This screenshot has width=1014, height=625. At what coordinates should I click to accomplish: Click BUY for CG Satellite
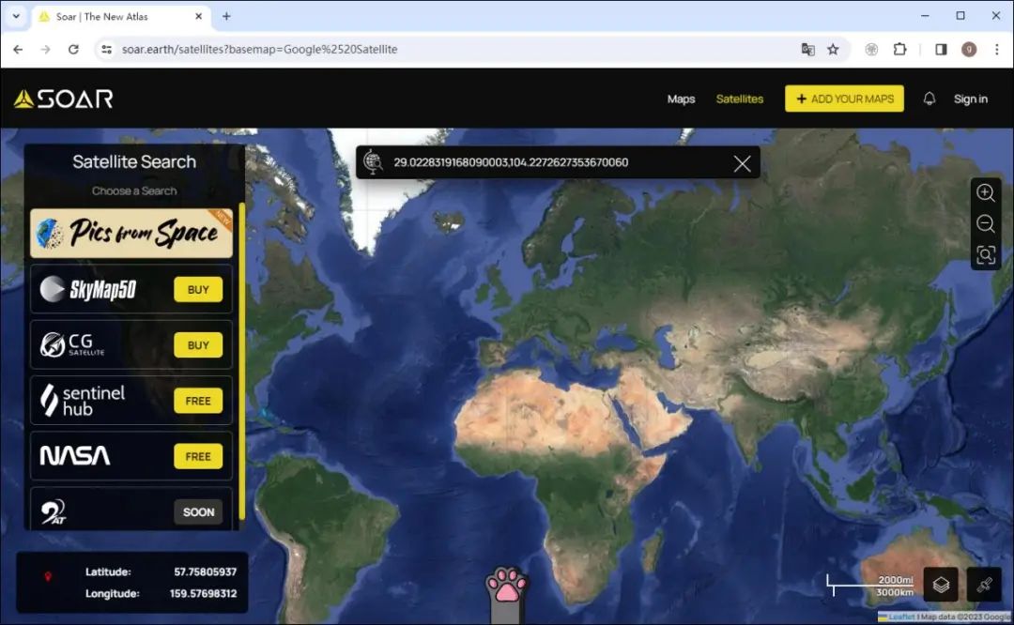click(x=198, y=345)
